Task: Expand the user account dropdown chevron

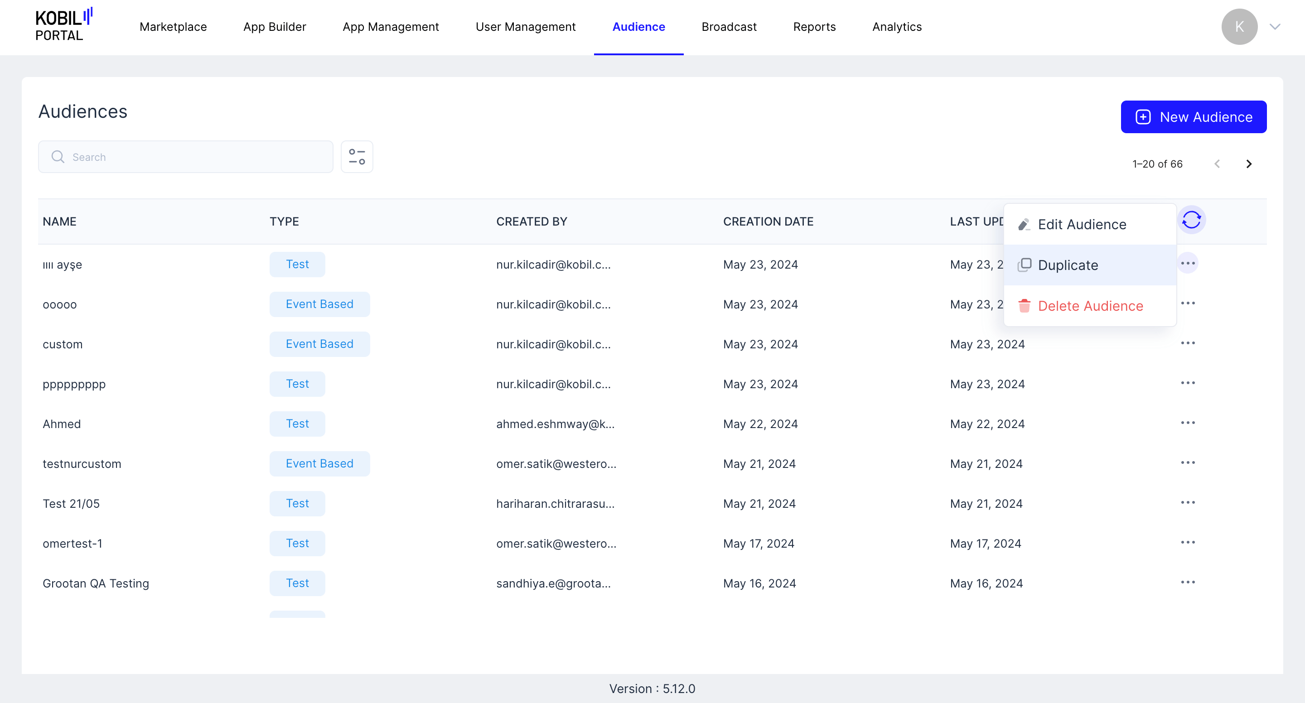Action: [x=1275, y=27]
